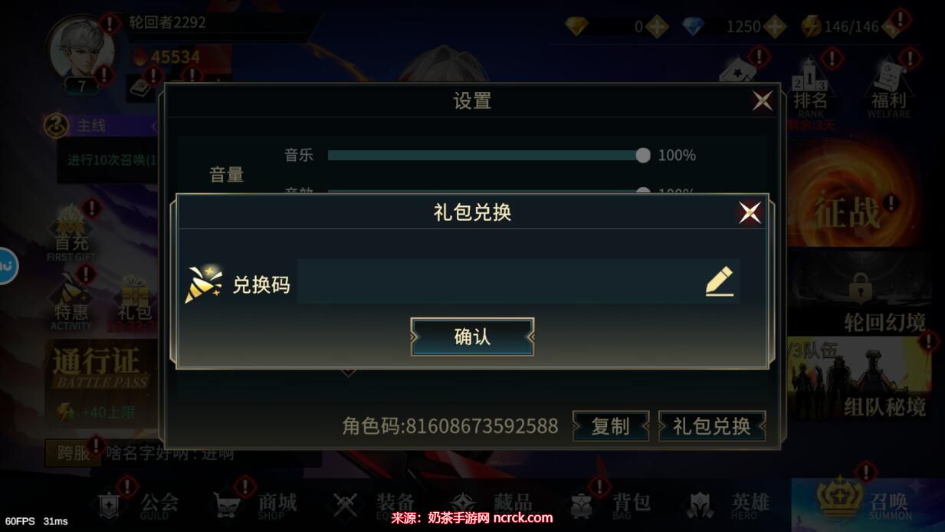This screenshot has height=532, width=945.
Task: Add diamonds with plus beside 1250
Action: [x=775, y=27]
